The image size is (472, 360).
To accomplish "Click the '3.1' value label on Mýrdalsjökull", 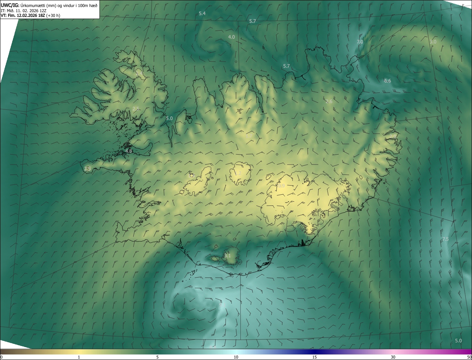I will 228,255.
